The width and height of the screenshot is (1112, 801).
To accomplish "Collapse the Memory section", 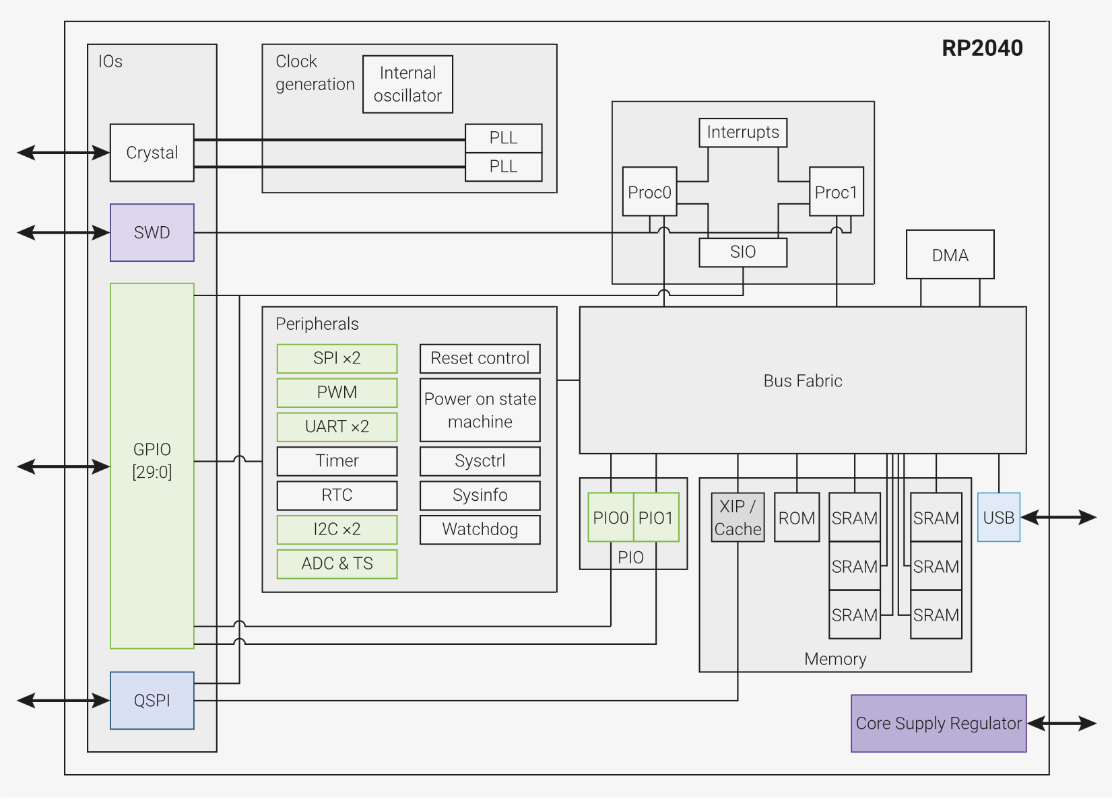I will 835,659.
